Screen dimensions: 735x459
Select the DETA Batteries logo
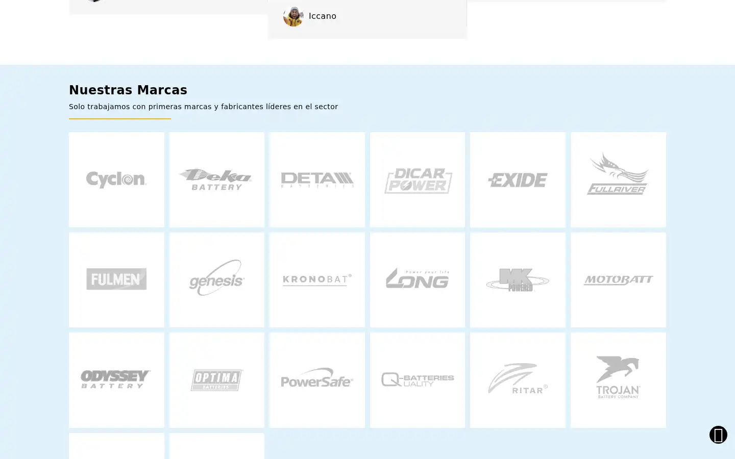[317, 180]
